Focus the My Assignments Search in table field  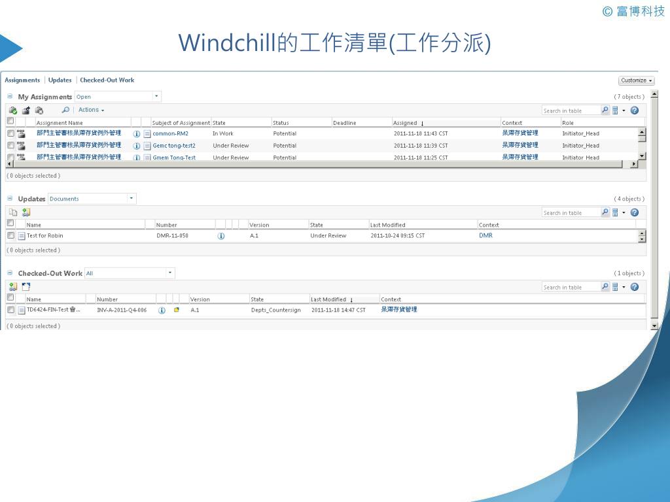coord(571,110)
